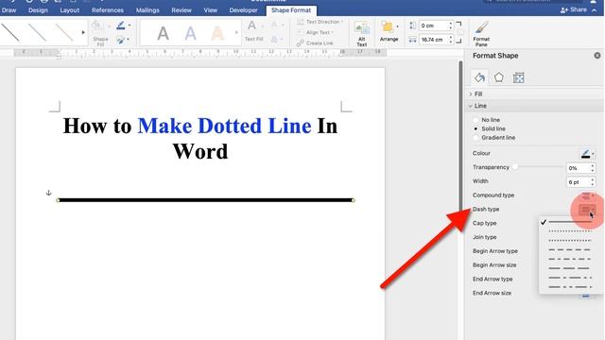The width and height of the screenshot is (605, 340).
Task: Choose the square dot dash style
Action: click(570, 241)
